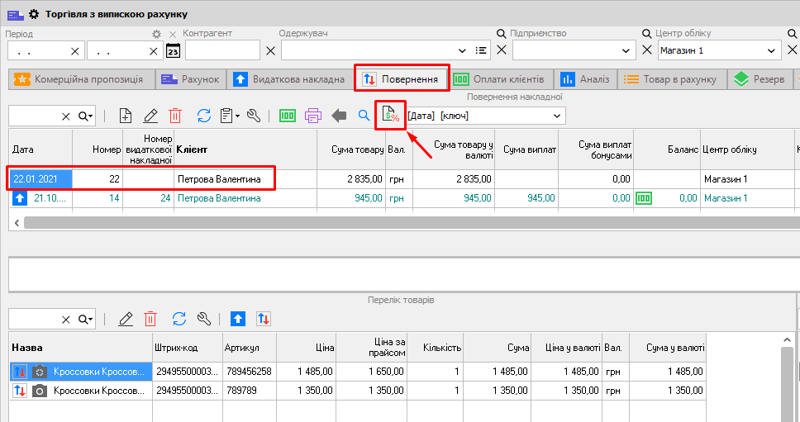Image resolution: width=800 pixels, height=422 pixels.
Task: Open the Оплати клієнтів tab
Action: tap(499, 79)
